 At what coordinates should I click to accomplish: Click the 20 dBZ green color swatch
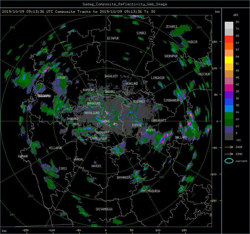[x=229, y=116]
